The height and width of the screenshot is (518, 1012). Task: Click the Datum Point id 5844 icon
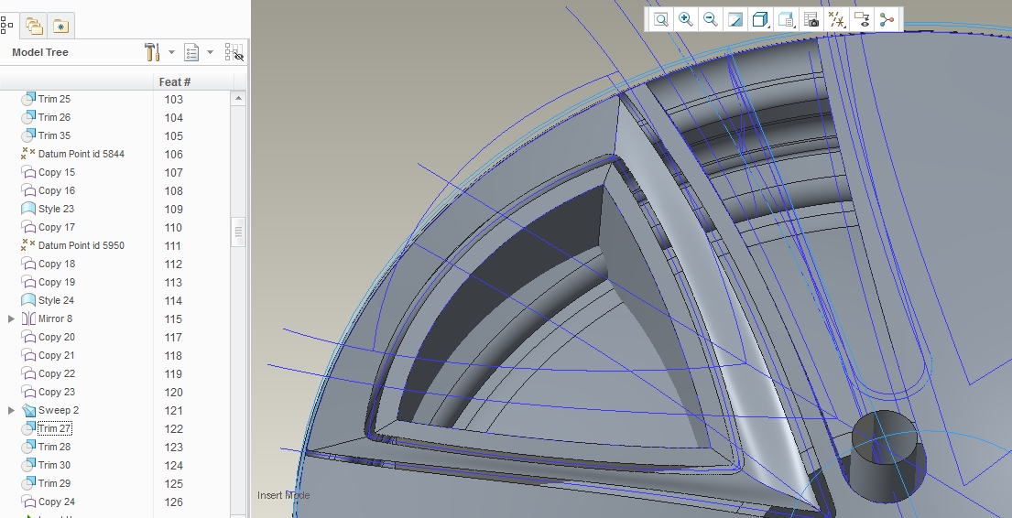click(27, 154)
